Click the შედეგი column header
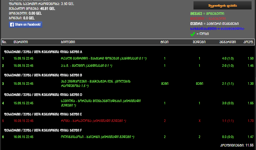Image resolution: width=256 pixels, height=150 pixels. (199, 42)
